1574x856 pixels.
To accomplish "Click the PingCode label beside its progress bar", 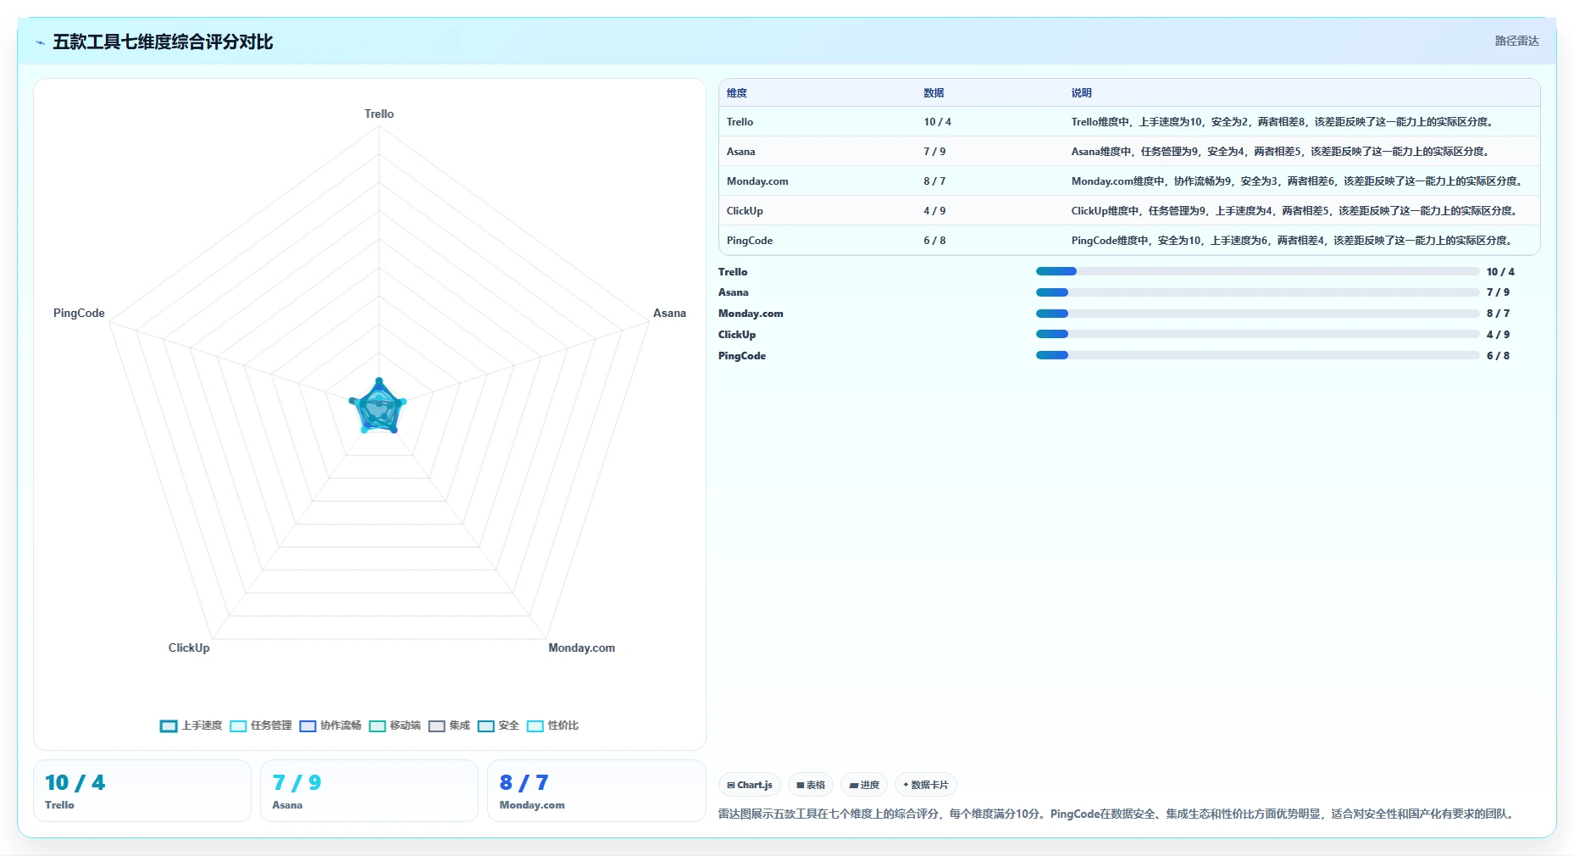I will click(x=742, y=356).
